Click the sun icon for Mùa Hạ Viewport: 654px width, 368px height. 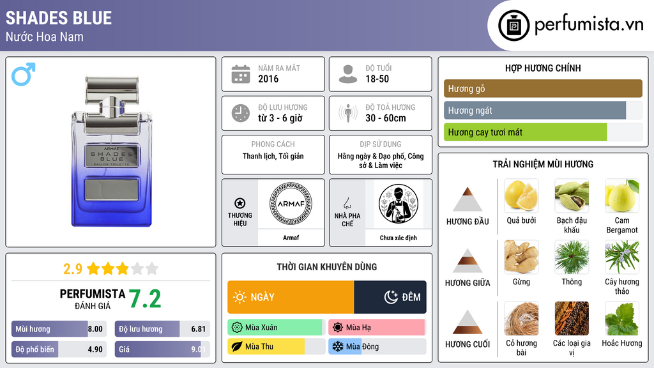coord(338,328)
